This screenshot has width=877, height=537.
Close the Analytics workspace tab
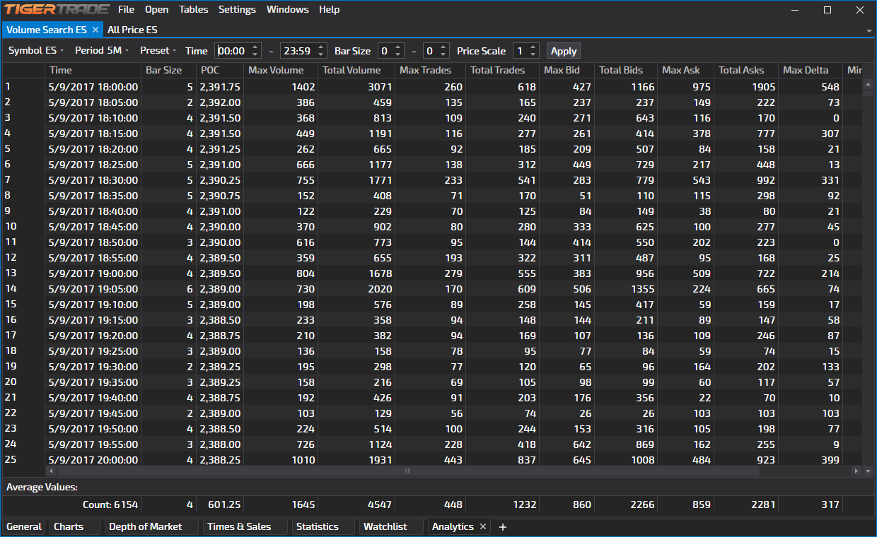483,526
